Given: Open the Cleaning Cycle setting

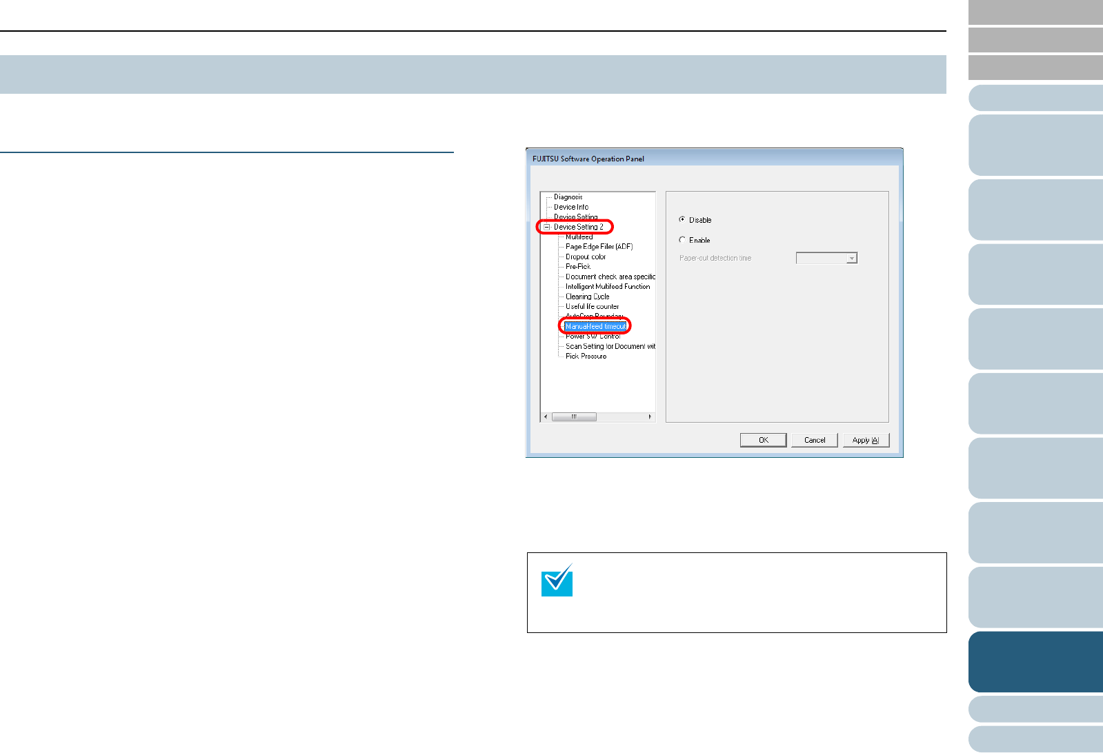Looking at the screenshot, I should click(587, 297).
